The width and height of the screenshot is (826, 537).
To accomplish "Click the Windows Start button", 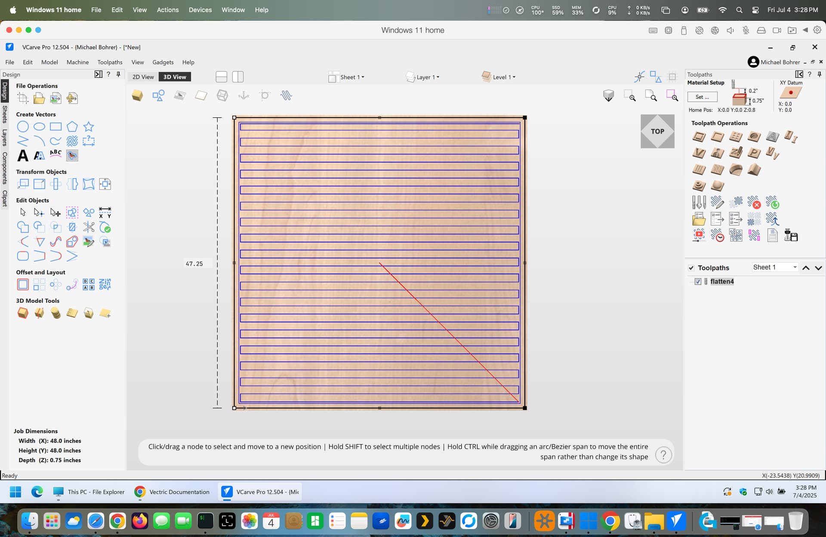I will tap(15, 492).
